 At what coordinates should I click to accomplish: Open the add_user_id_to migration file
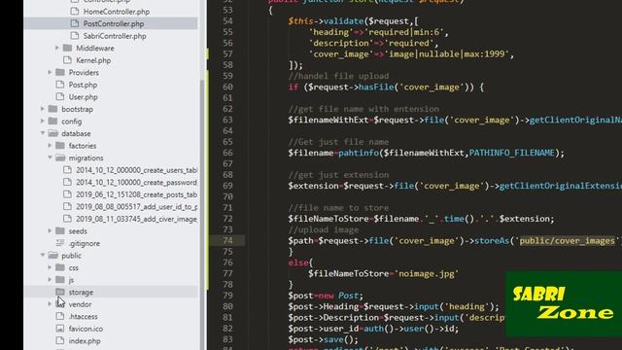(x=136, y=207)
